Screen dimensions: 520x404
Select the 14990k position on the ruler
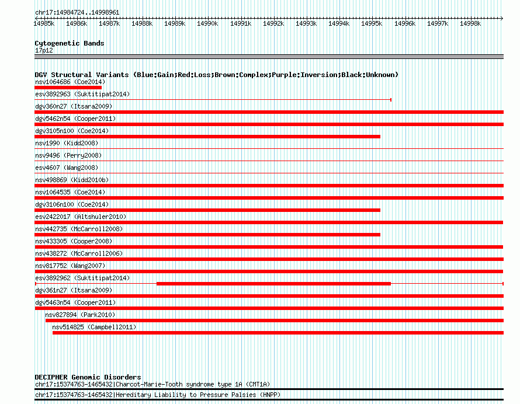207,23
